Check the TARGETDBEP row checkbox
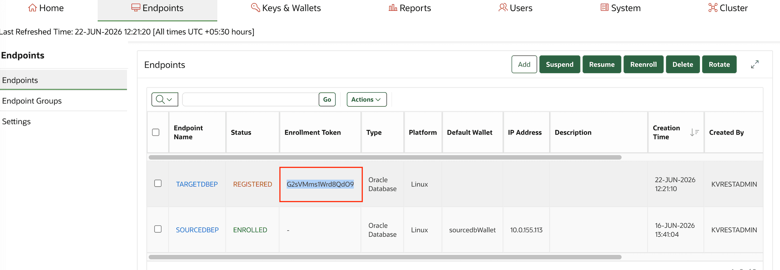Screen dimensions: 780x270 tap(158, 183)
